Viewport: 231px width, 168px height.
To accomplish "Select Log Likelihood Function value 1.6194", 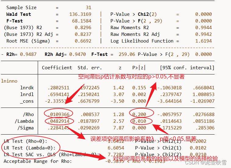I will coord(203,41).
